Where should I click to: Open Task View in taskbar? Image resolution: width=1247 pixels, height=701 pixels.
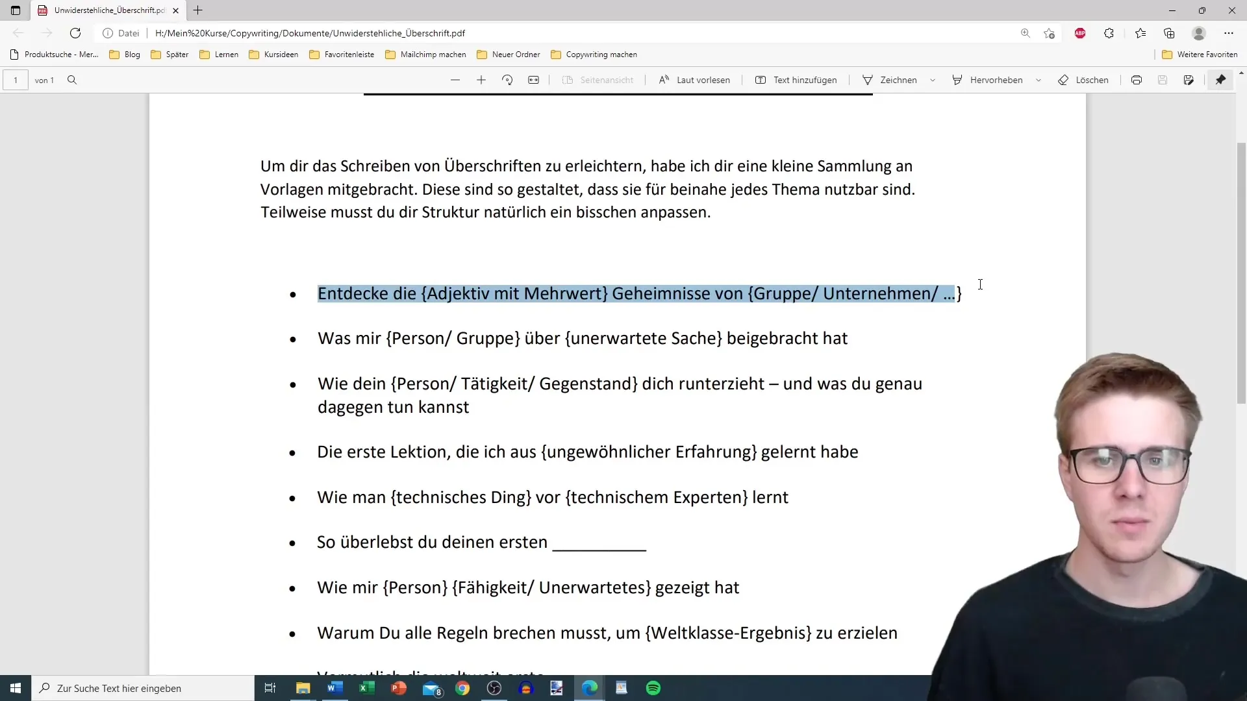[270, 688]
